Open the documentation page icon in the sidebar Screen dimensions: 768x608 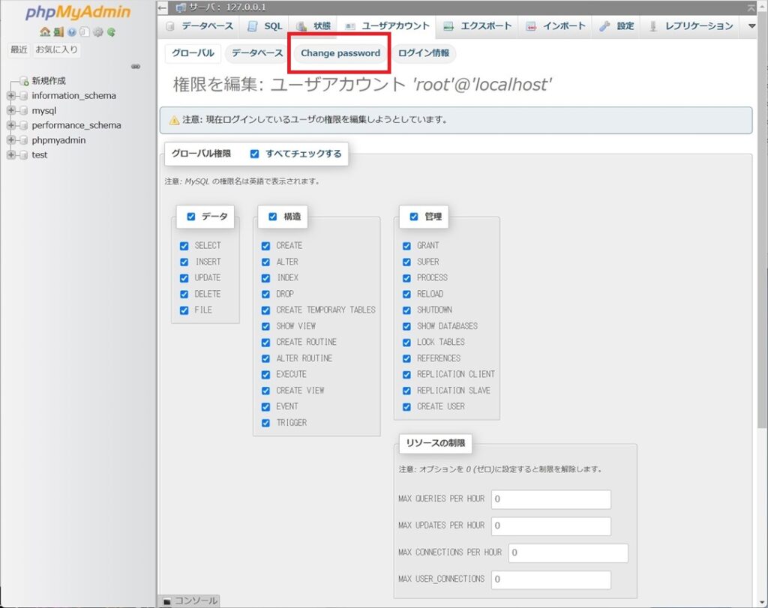[84, 33]
